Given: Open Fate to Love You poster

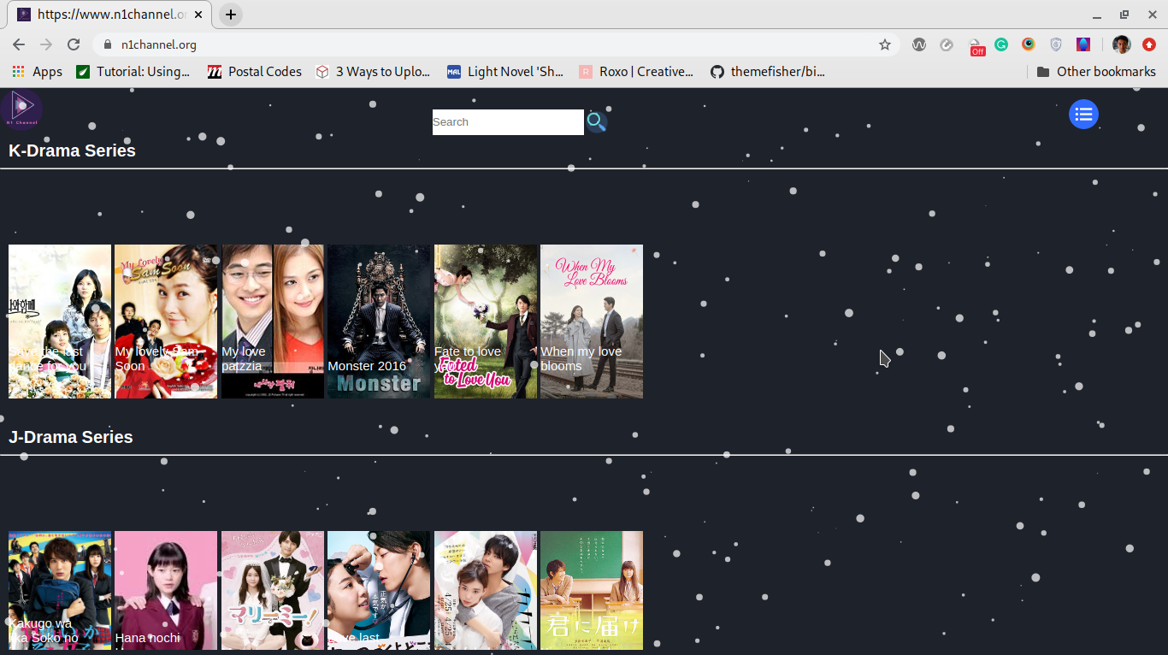Looking at the screenshot, I should tap(485, 322).
